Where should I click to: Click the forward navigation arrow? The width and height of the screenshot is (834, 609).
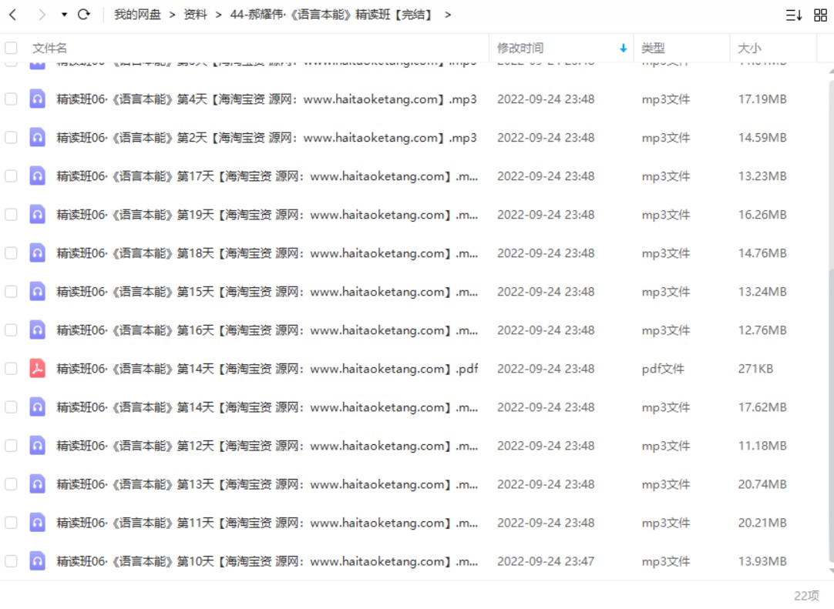click(x=42, y=15)
